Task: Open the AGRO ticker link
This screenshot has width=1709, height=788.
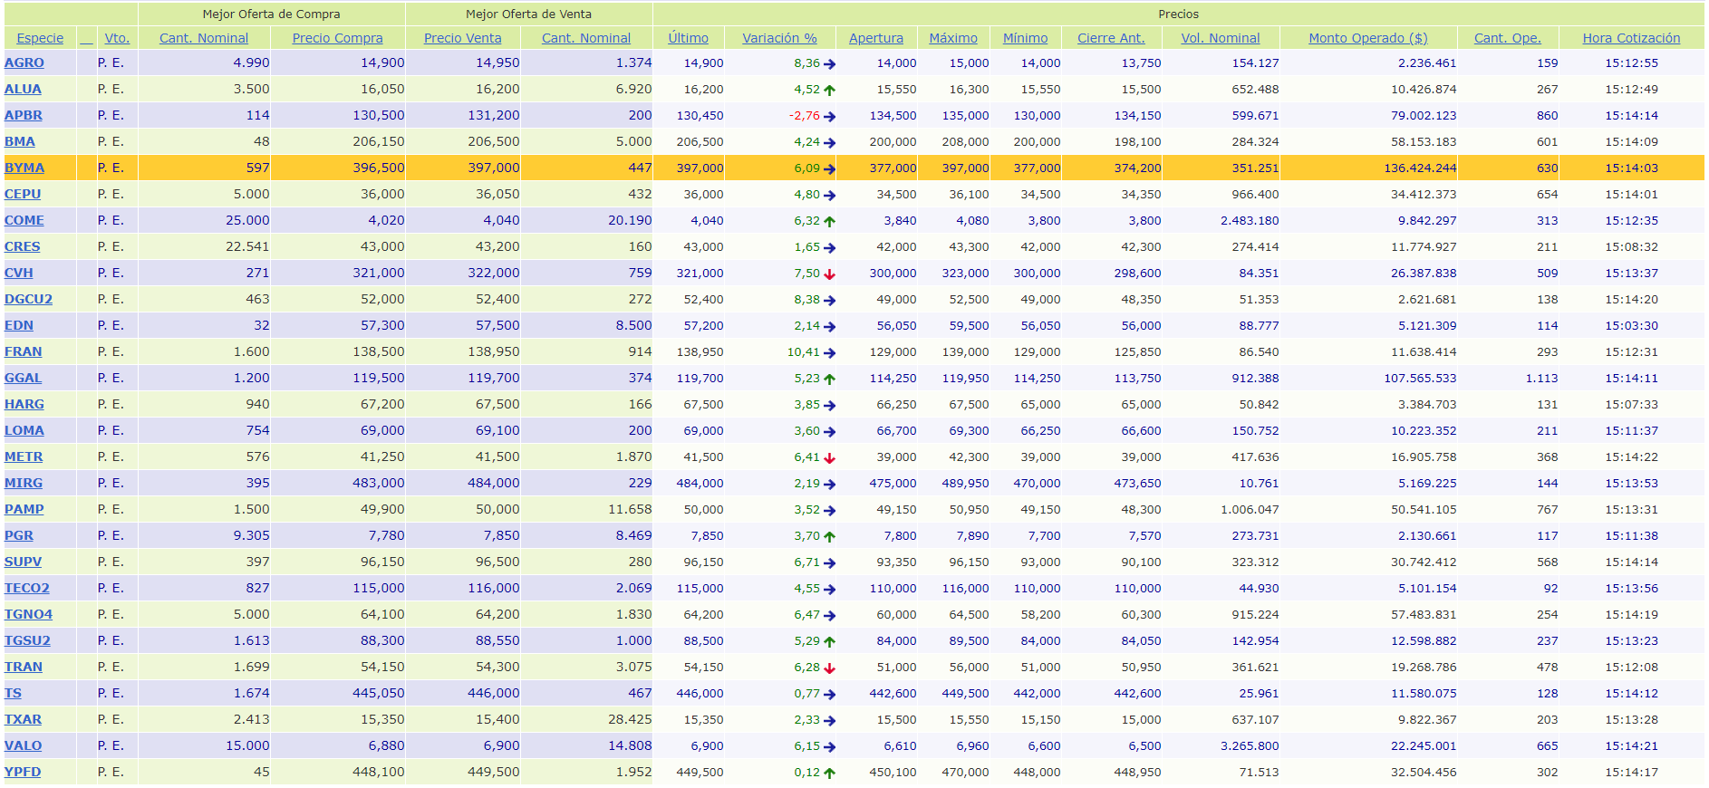Action: (24, 62)
